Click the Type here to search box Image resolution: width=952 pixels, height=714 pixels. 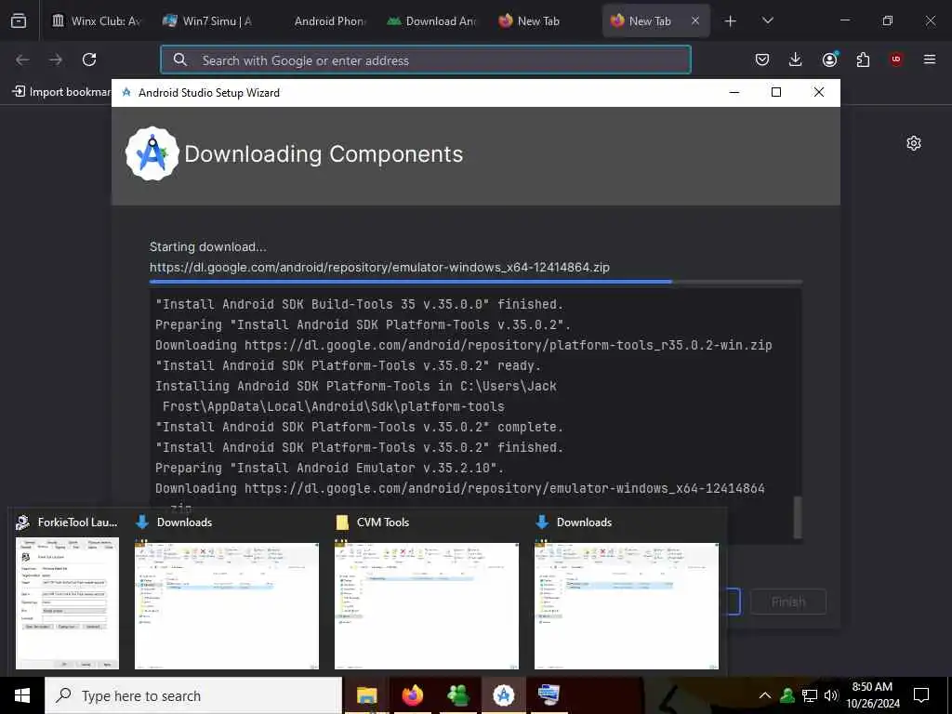coord(193,695)
